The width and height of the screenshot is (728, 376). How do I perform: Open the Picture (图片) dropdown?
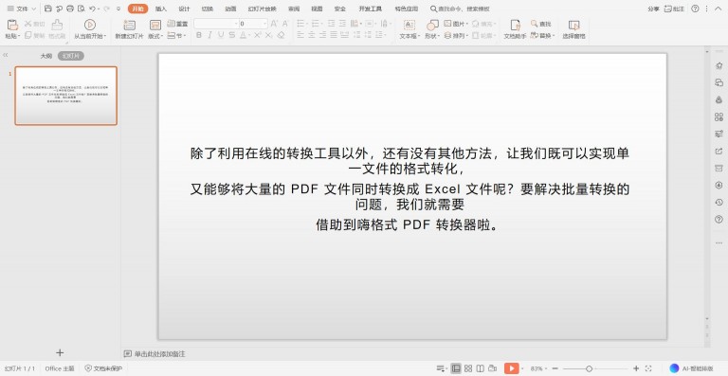coord(455,24)
